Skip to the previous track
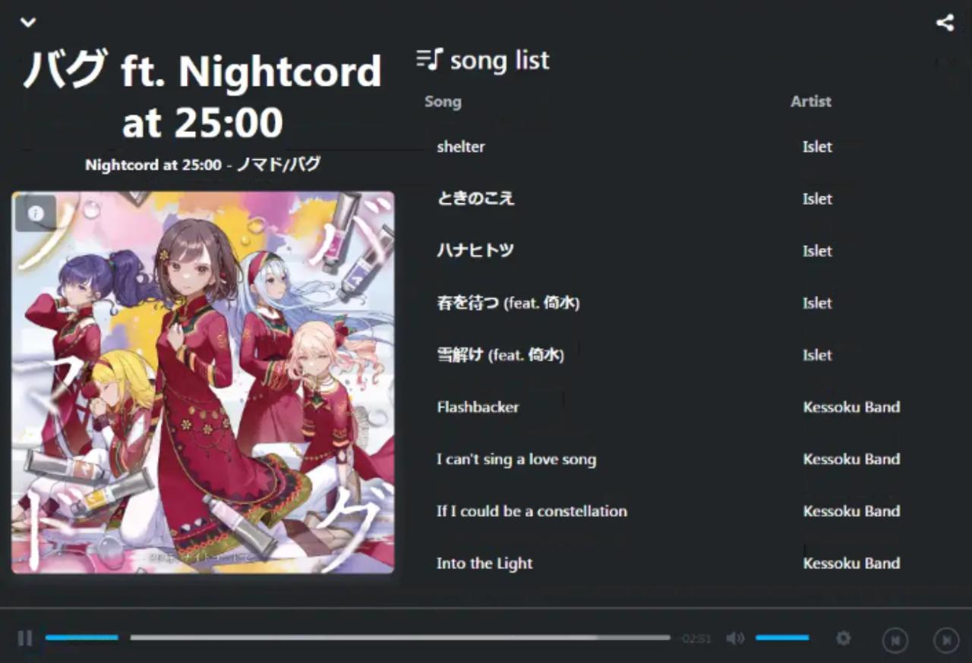972x663 pixels. point(895,640)
